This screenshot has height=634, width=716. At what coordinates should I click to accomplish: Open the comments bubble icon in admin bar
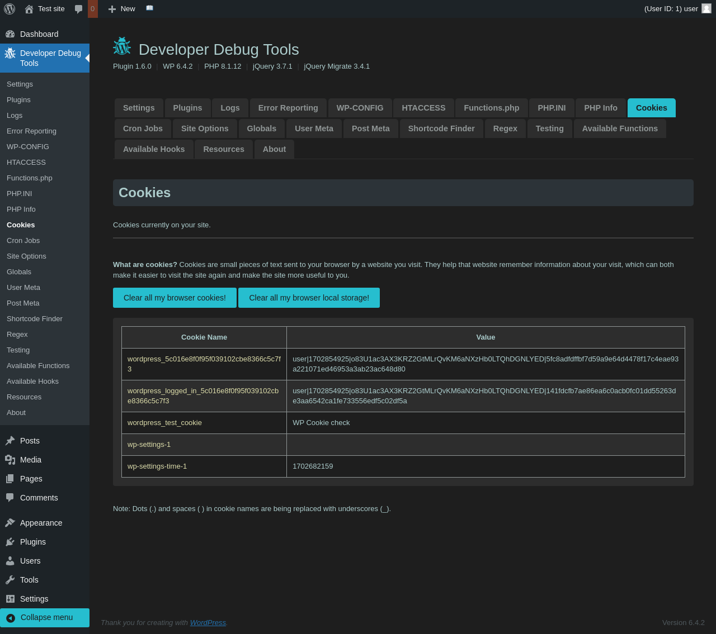[x=79, y=9]
